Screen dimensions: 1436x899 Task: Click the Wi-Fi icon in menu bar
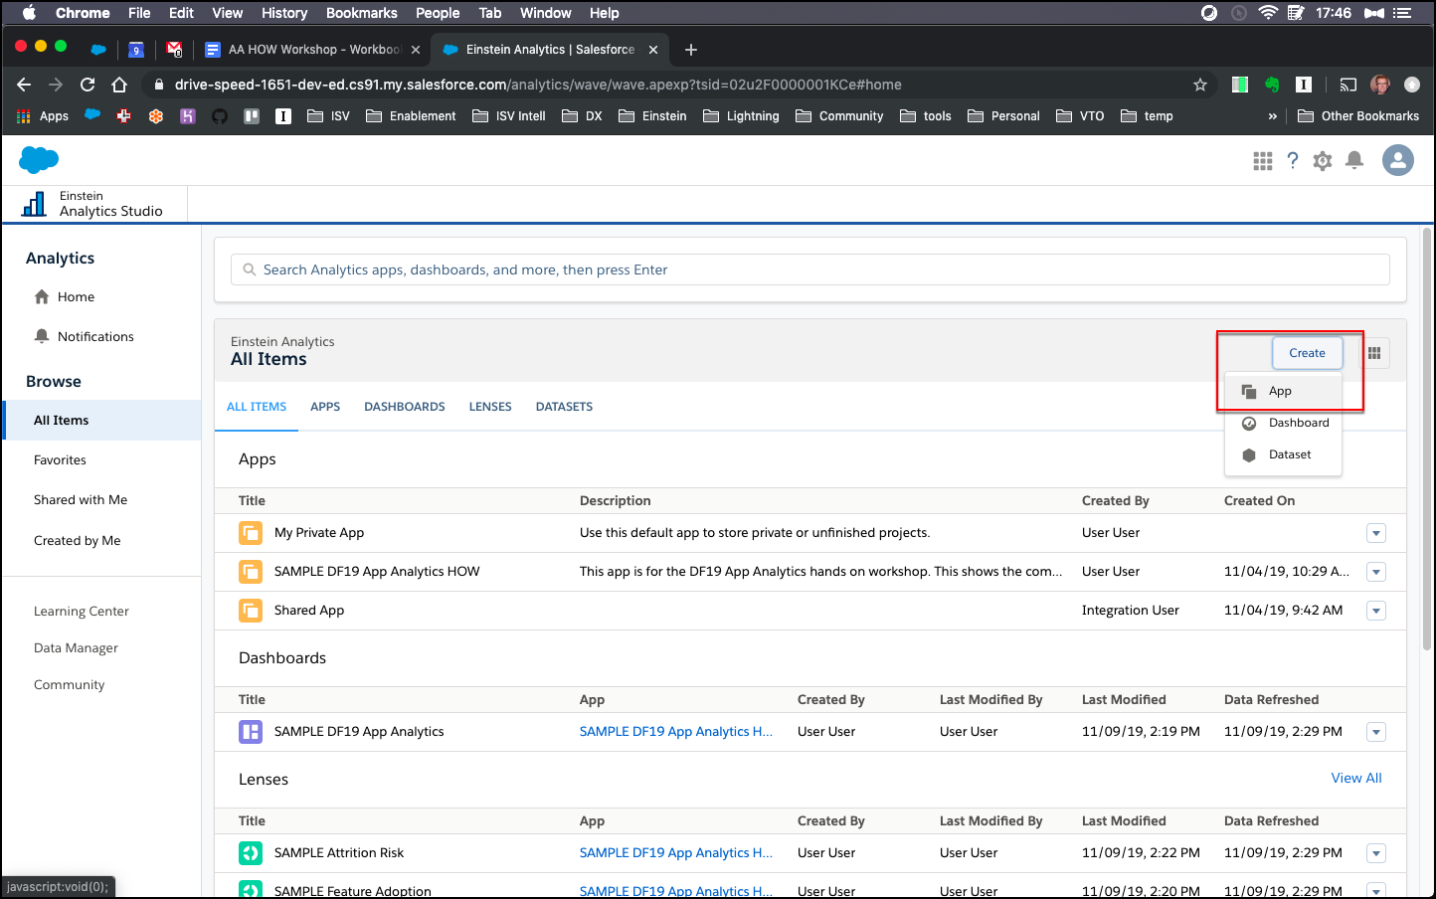[x=1268, y=13]
